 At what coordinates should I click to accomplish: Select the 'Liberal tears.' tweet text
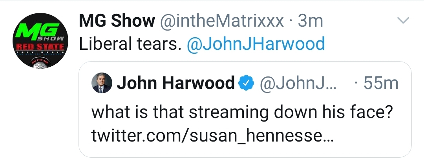tap(130, 44)
